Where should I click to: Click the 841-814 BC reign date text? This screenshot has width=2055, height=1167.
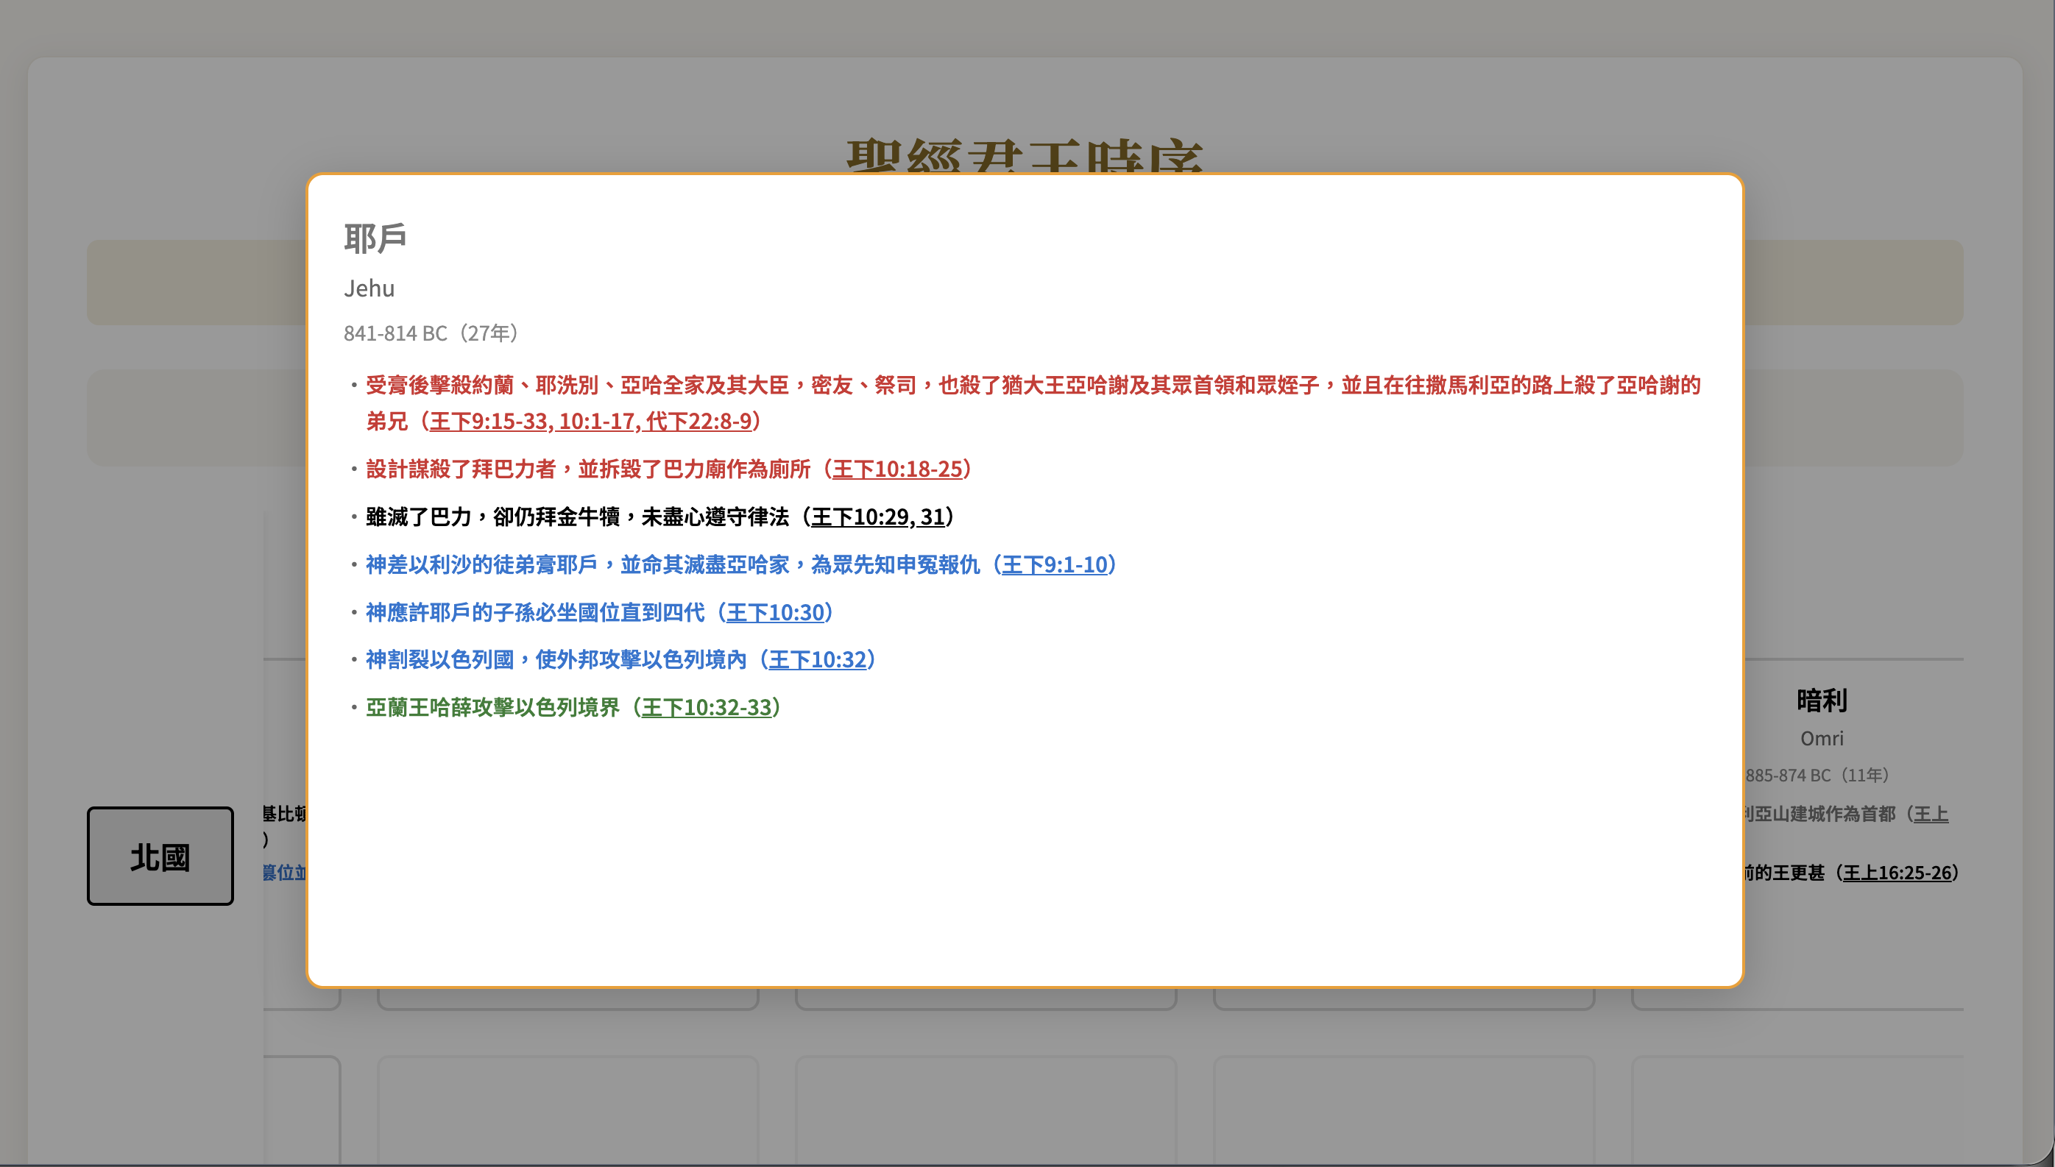click(x=431, y=333)
